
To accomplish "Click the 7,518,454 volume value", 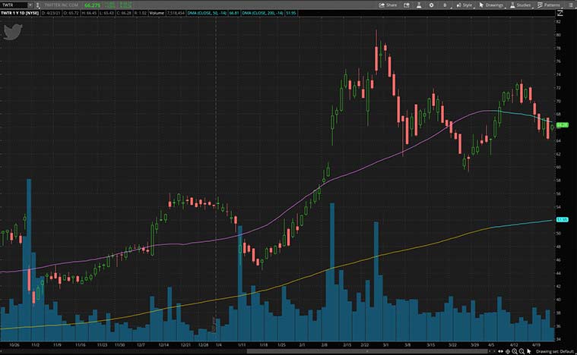I will click(x=176, y=13).
